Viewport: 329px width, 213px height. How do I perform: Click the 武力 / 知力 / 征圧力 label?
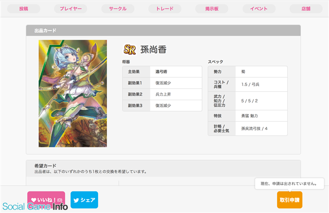coord(220,101)
